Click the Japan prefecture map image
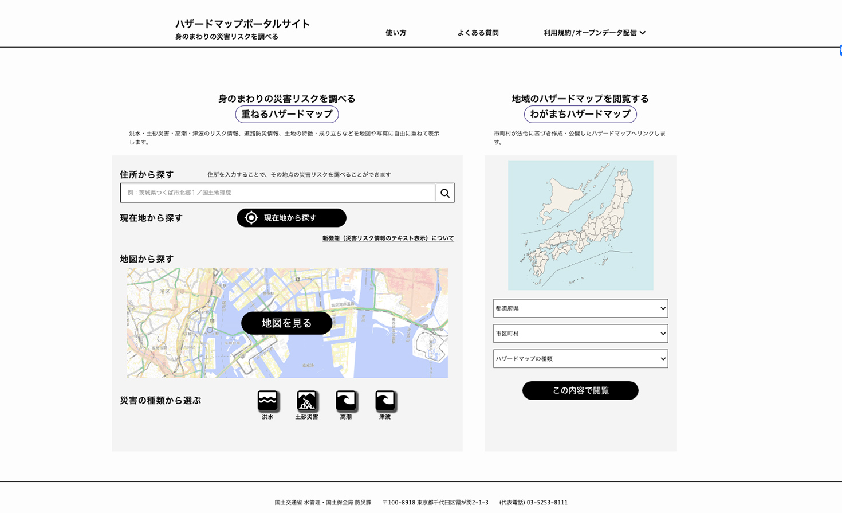842x513 pixels. tap(580, 225)
